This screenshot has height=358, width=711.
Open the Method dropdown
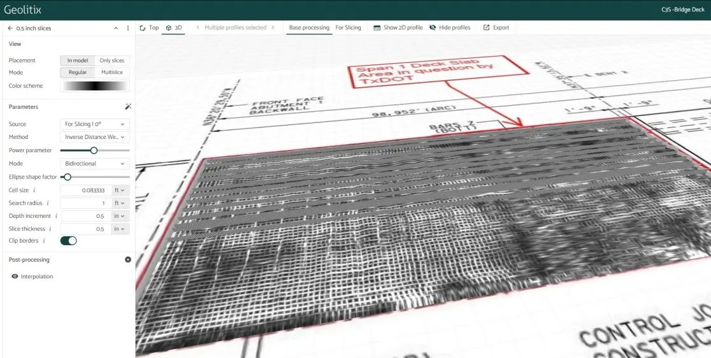pyautogui.click(x=95, y=137)
